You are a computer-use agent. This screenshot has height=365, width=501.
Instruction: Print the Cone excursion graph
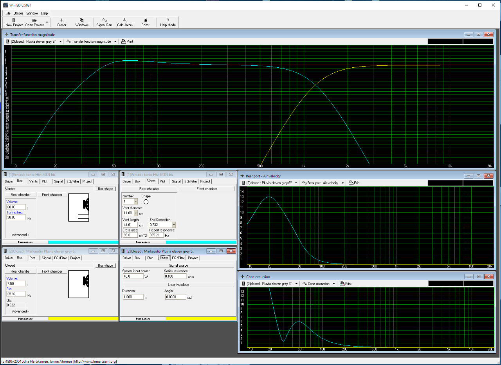tap(345, 284)
